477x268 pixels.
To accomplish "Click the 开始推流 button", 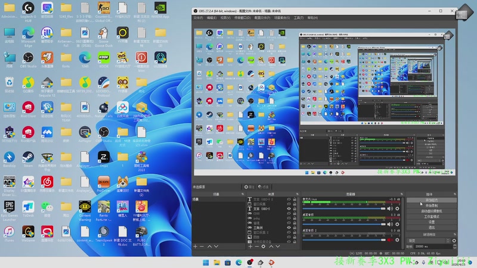I will (432, 201).
